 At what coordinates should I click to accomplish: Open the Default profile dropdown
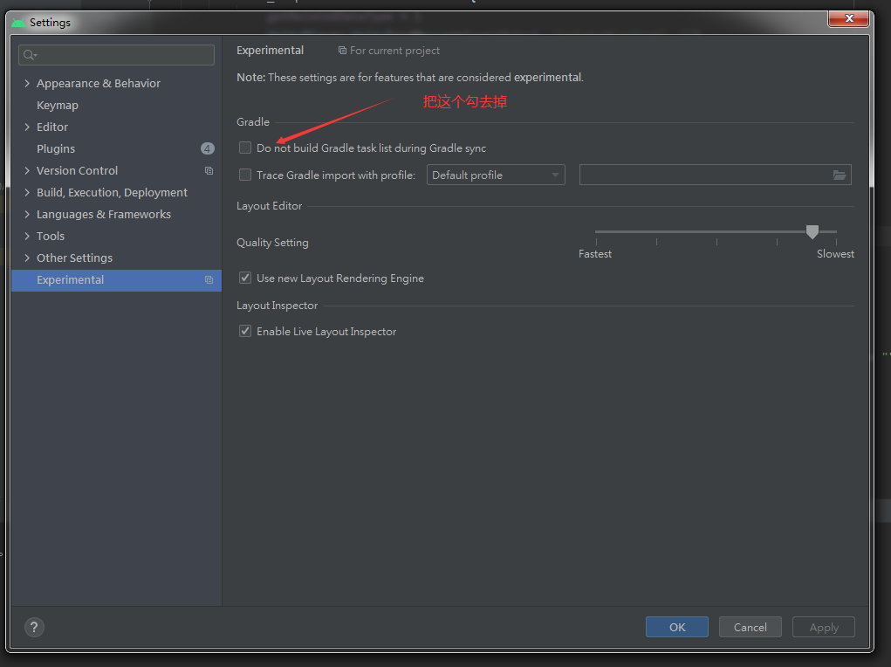[496, 175]
